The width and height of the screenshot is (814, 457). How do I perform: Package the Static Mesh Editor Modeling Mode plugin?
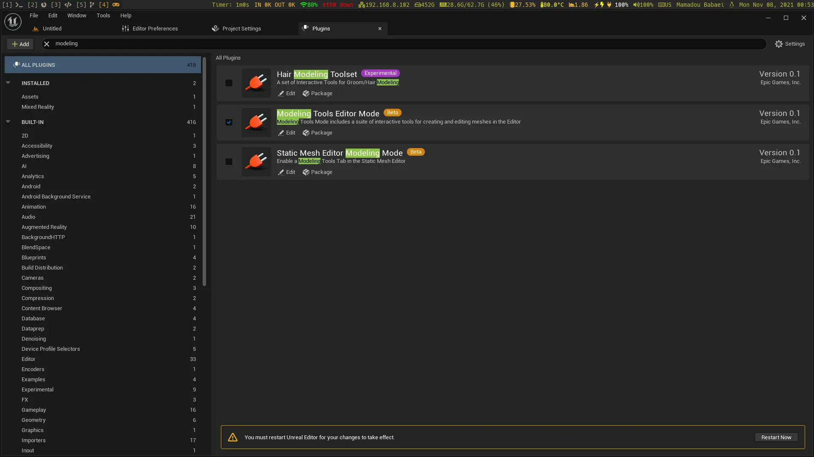pyautogui.click(x=317, y=172)
